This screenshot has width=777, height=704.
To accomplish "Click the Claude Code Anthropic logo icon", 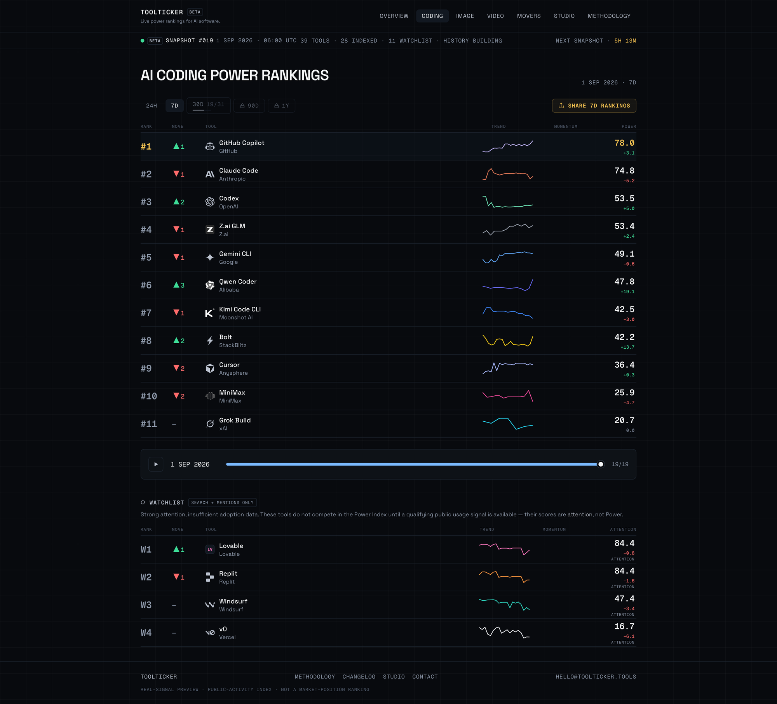I will (x=210, y=174).
